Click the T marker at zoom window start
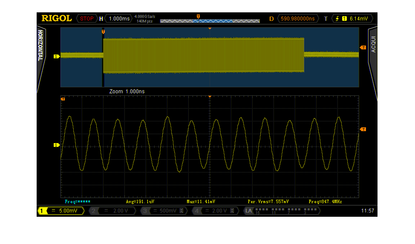 (103, 32)
